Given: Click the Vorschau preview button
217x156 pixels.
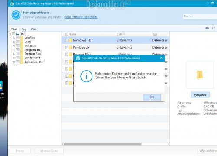Looking at the screenshot, I should 200,95.
